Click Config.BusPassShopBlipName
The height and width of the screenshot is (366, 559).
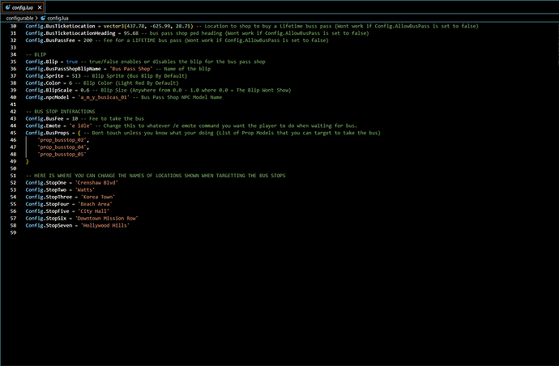(63, 69)
